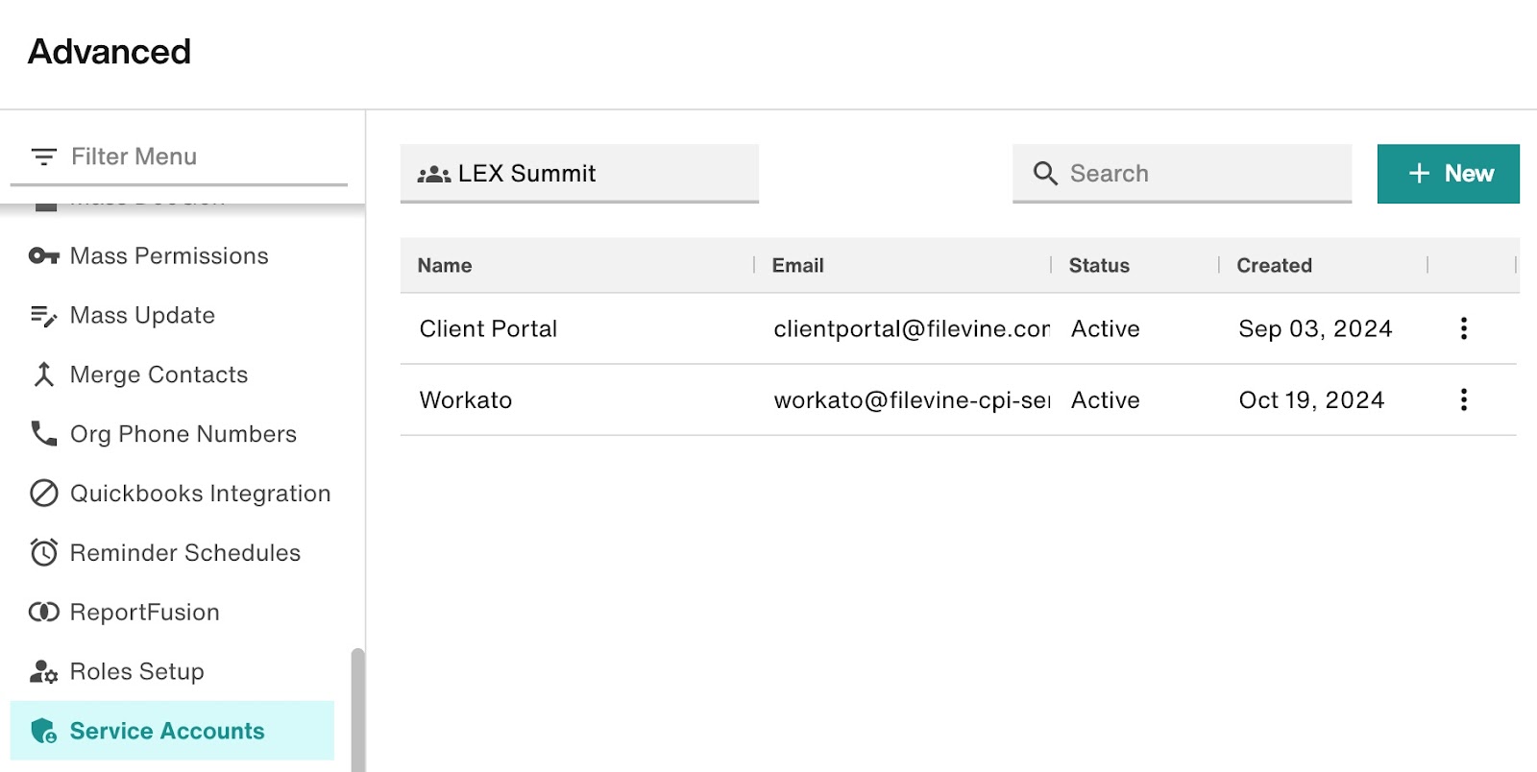Open Workato row three-dot menu
The image size is (1537, 772).
(1463, 399)
